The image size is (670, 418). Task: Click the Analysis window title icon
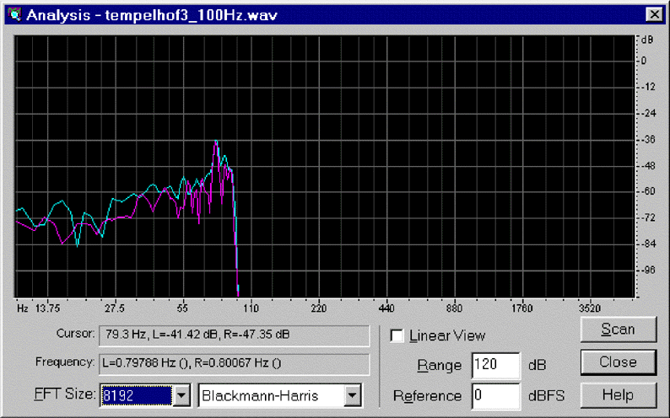tap(14, 14)
